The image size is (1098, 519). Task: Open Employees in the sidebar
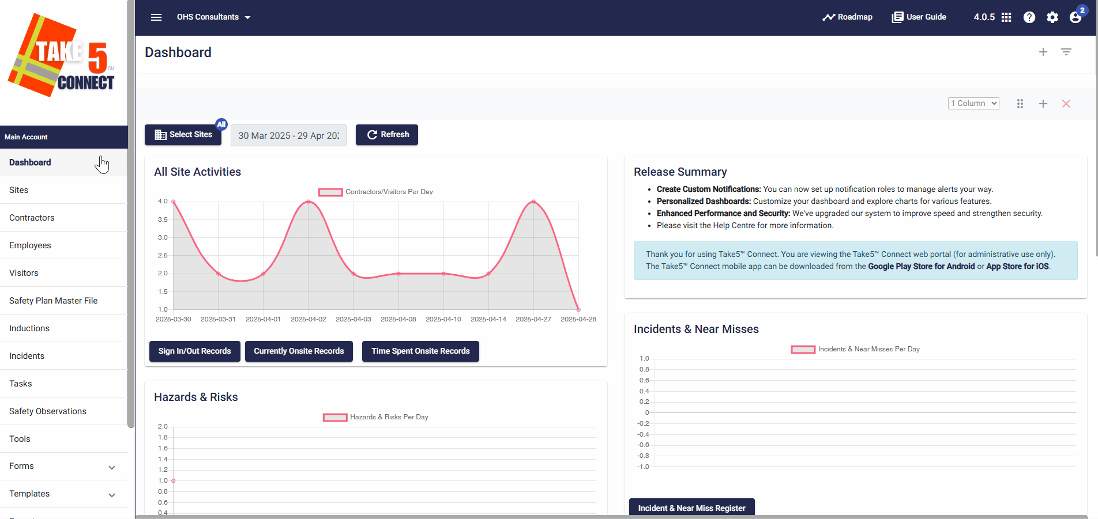pyautogui.click(x=63, y=245)
